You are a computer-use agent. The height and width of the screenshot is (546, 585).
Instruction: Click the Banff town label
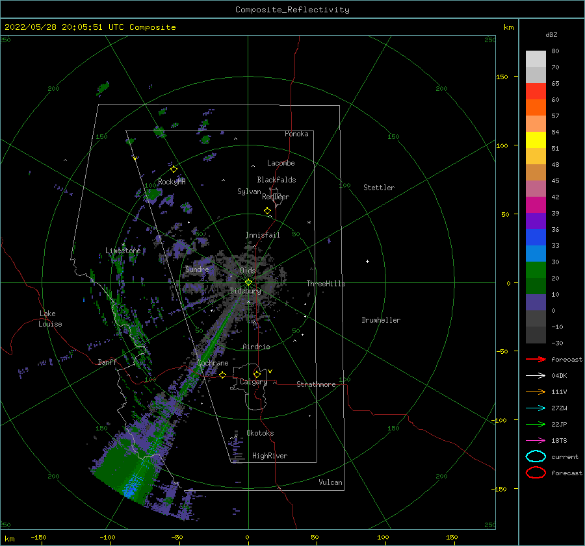(107, 362)
